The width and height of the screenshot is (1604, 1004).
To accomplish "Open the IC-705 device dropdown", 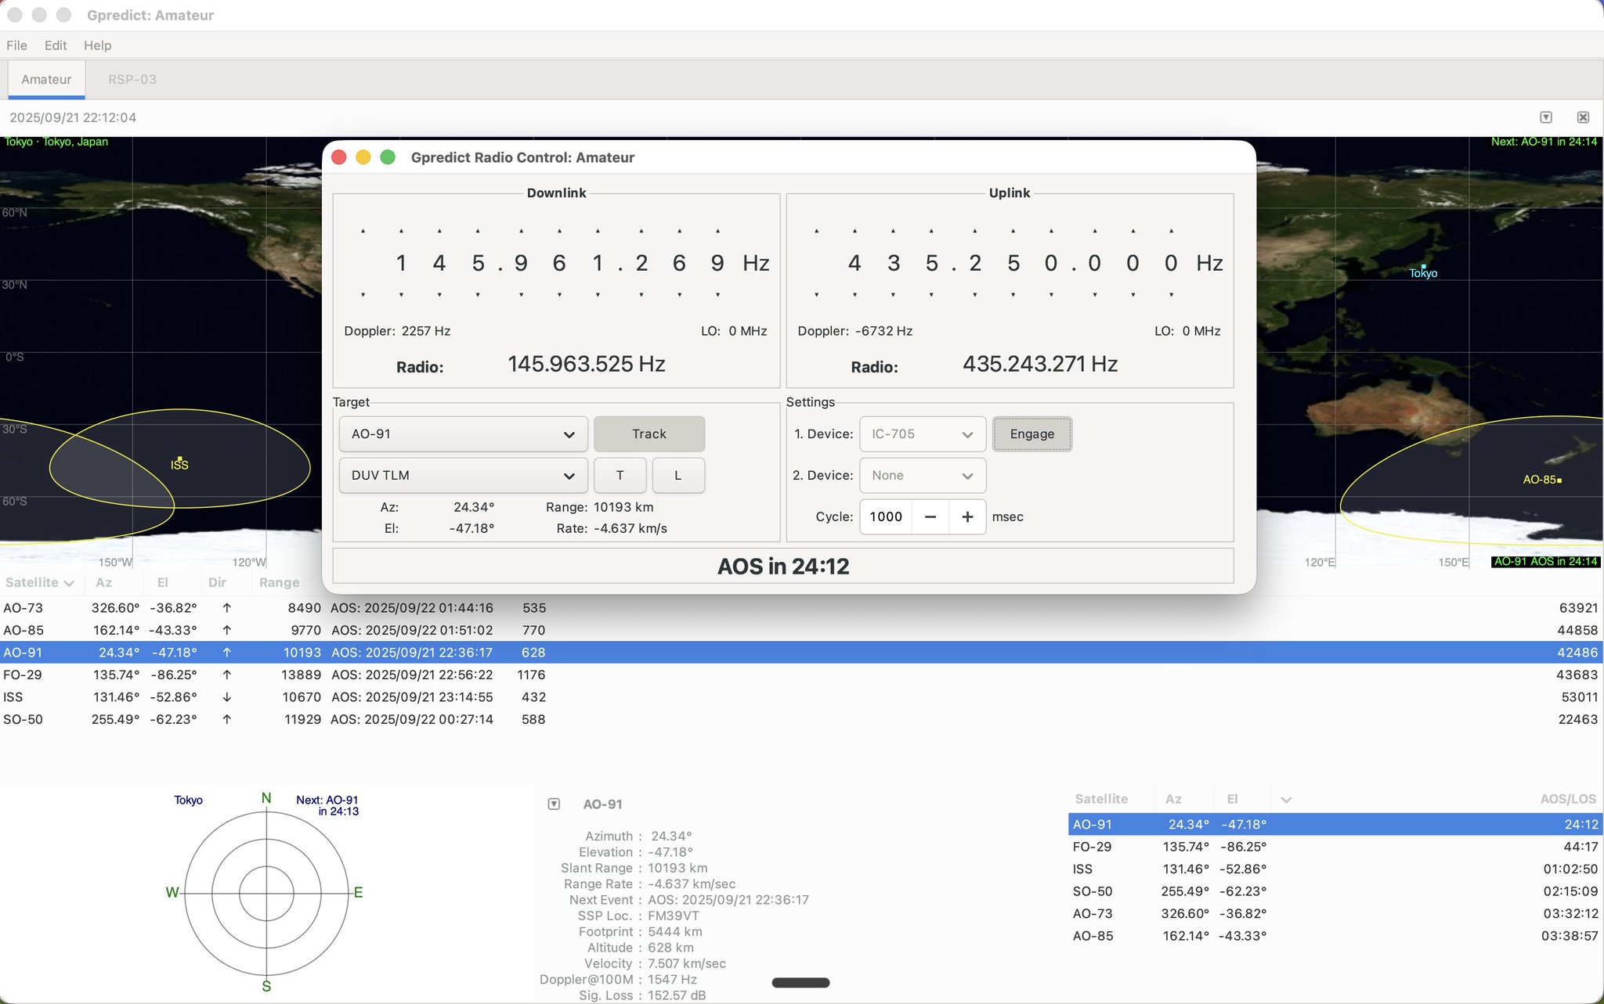I will (x=922, y=434).
